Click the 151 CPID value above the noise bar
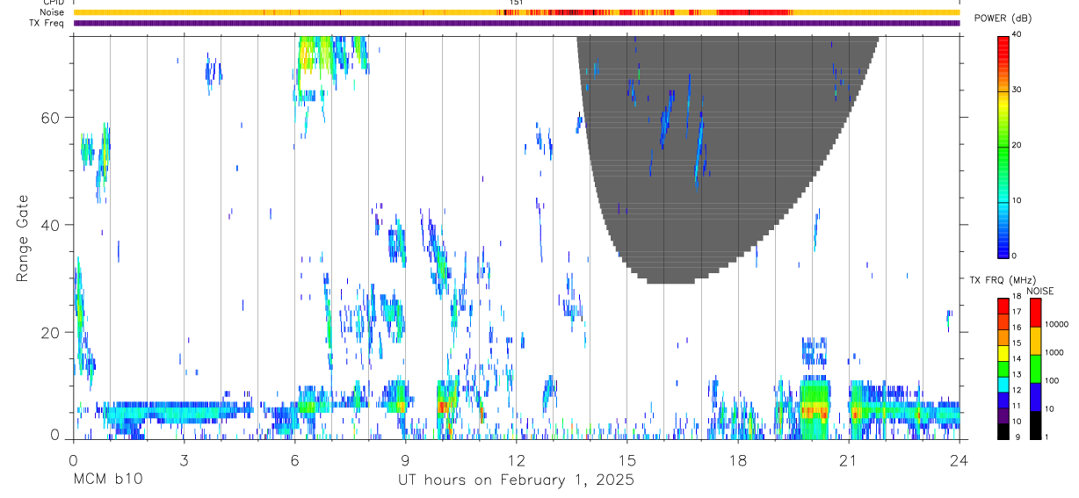Image resolution: width=1079 pixels, height=498 pixels. coord(516,4)
